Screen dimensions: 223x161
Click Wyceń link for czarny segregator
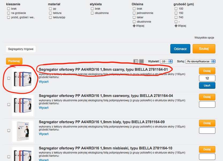click(x=44, y=82)
